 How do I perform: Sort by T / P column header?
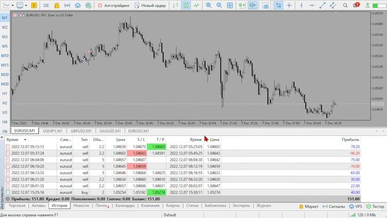pyautogui.click(x=160, y=140)
